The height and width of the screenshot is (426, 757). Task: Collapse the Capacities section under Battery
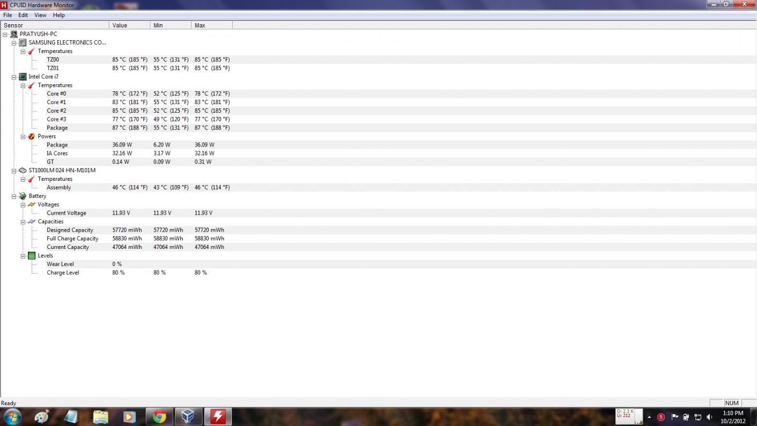pos(23,222)
